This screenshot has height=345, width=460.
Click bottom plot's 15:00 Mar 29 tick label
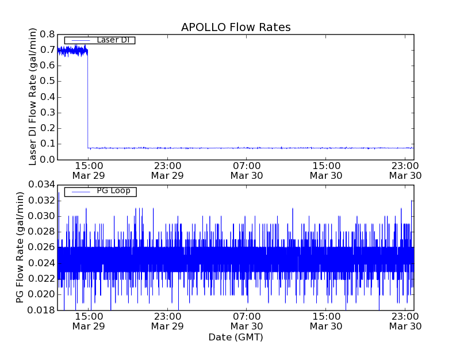click(x=88, y=321)
